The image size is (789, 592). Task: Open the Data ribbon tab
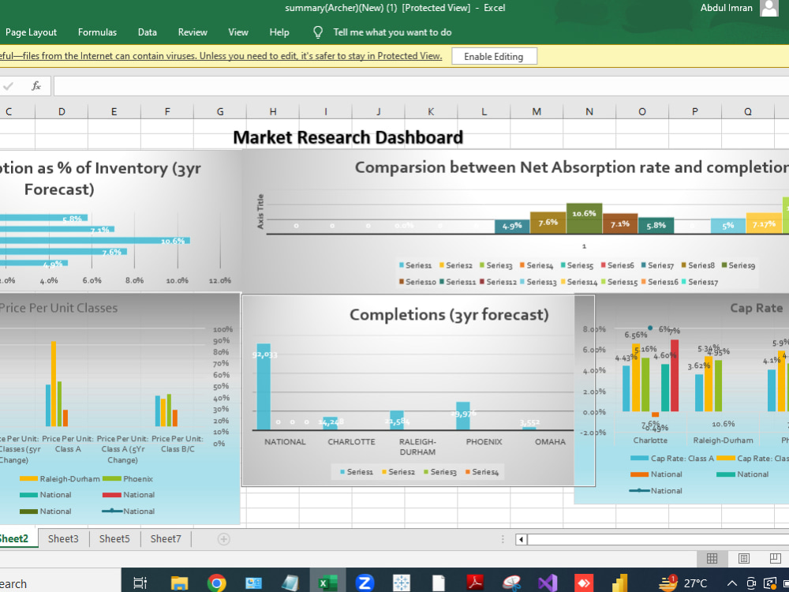point(147,32)
